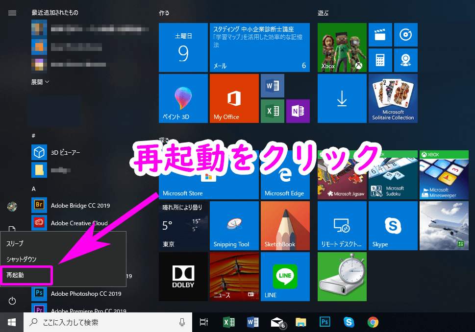Open the Dolby tile

tap(183, 277)
